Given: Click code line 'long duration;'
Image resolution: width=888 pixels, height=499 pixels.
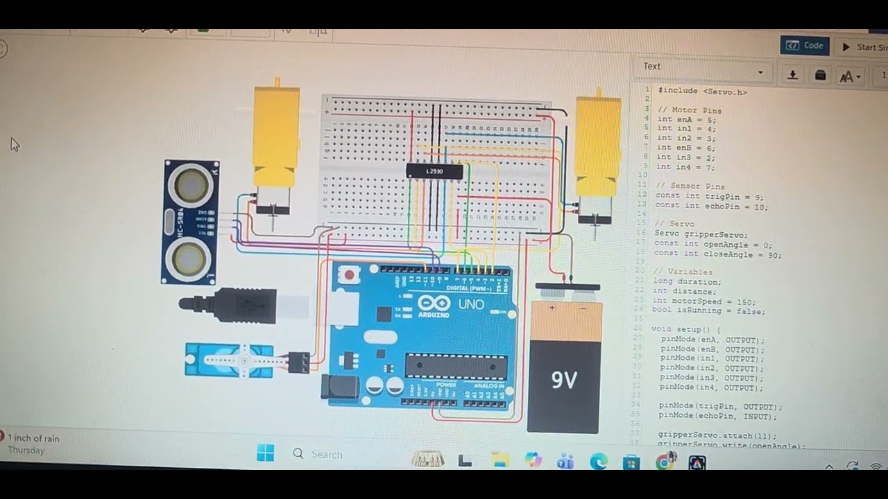Looking at the screenshot, I should pos(688,282).
